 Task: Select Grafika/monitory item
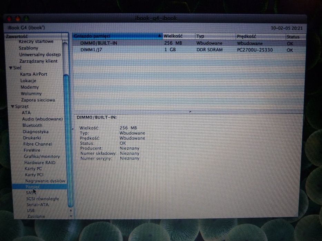tap(42, 157)
